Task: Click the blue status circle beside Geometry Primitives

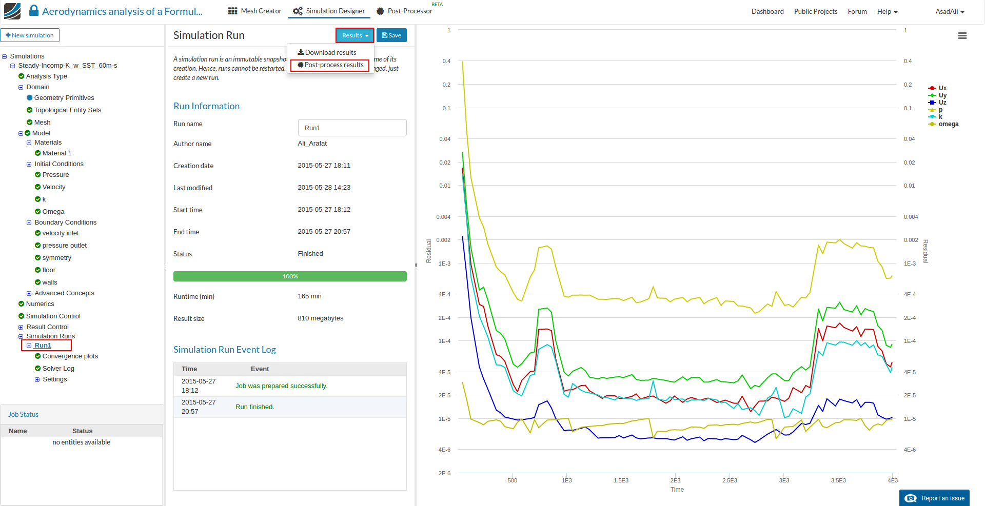Action: [x=30, y=98]
